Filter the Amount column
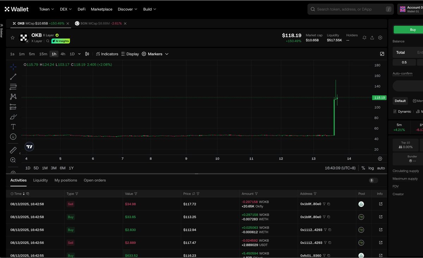 tap(256, 194)
